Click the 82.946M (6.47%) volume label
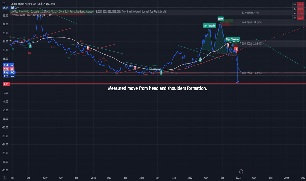This screenshot has width=306, height=181. click(x=251, y=13)
